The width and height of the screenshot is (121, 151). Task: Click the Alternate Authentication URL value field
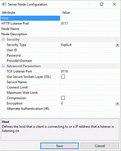(x=90, y=109)
